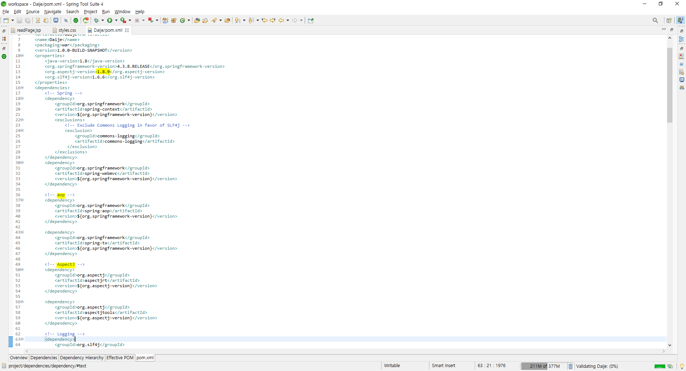Expand the Debug button dropdown arrow

click(x=103, y=20)
